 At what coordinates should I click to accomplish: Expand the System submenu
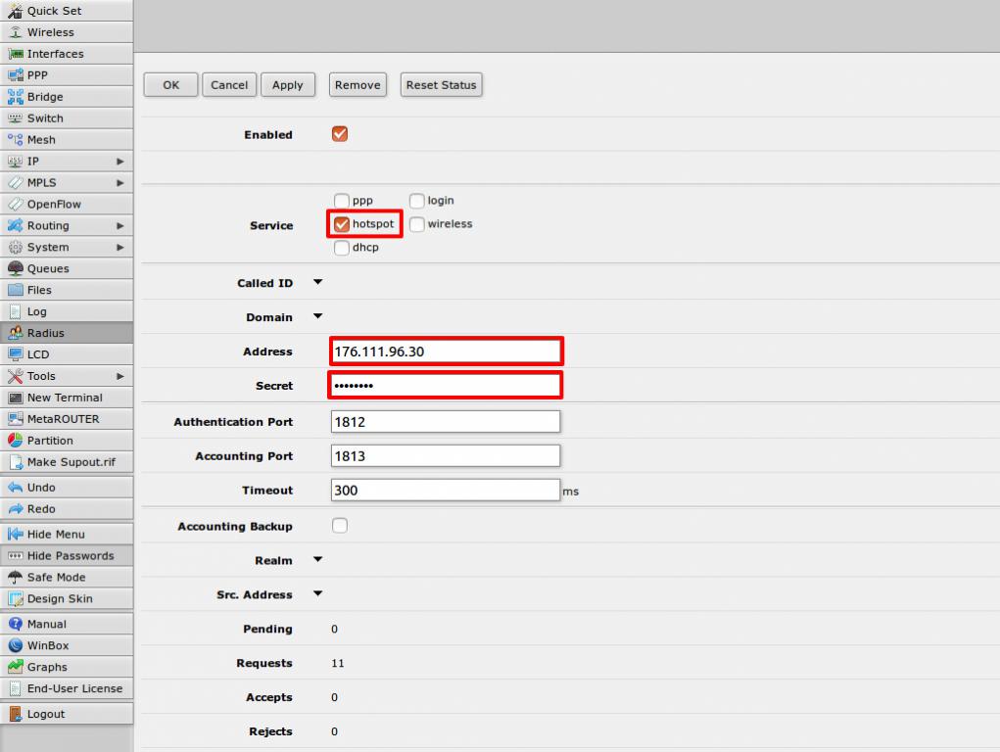coord(47,247)
